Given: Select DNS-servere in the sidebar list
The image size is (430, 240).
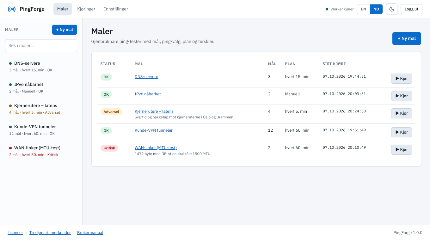Looking at the screenshot, I should [41, 66].
